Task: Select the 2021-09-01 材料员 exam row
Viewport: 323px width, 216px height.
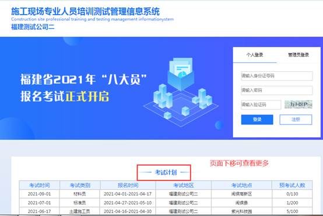Action: click(x=166, y=194)
